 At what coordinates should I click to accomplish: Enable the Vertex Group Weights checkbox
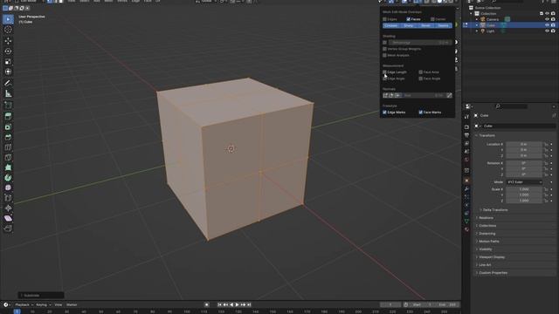(x=384, y=49)
